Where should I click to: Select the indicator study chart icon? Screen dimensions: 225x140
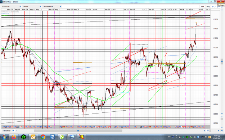[x=212, y=6]
